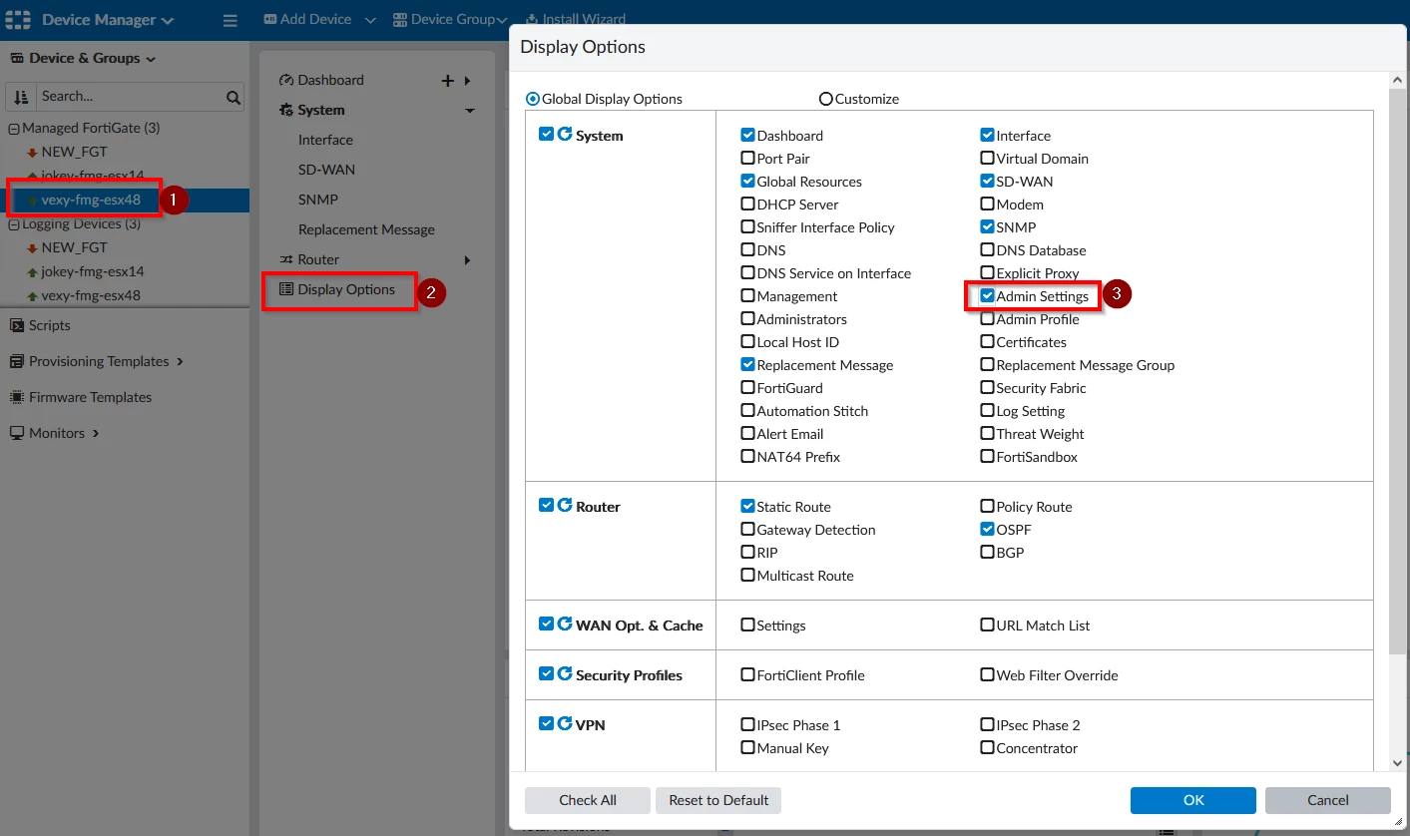The height and width of the screenshot is (836, 1410).
Task: Select vexy-fmg-esx48 under Managed FortiGate
Action: pos(91,200)
